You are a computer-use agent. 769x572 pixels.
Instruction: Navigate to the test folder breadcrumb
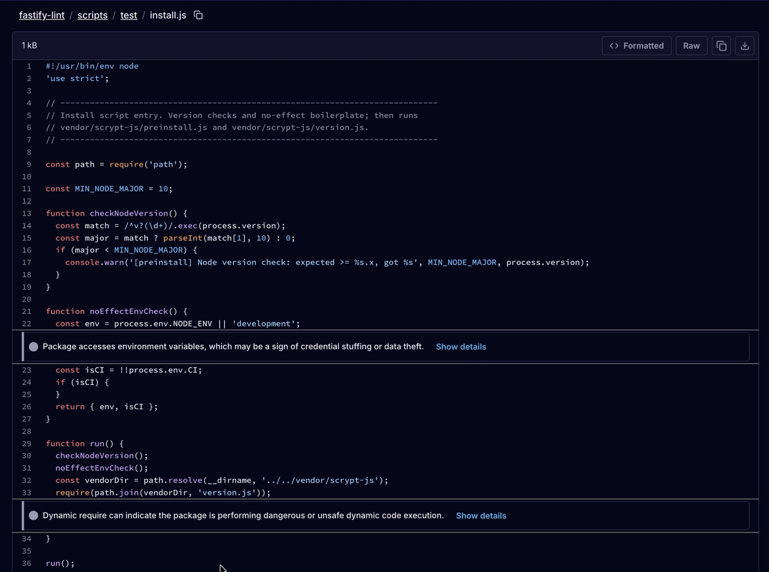point(128,15)
